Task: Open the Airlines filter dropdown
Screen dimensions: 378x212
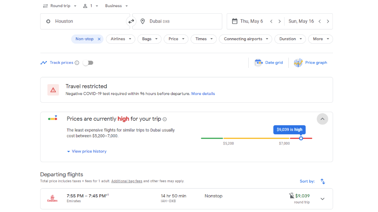Action: (x=121, y=39)
